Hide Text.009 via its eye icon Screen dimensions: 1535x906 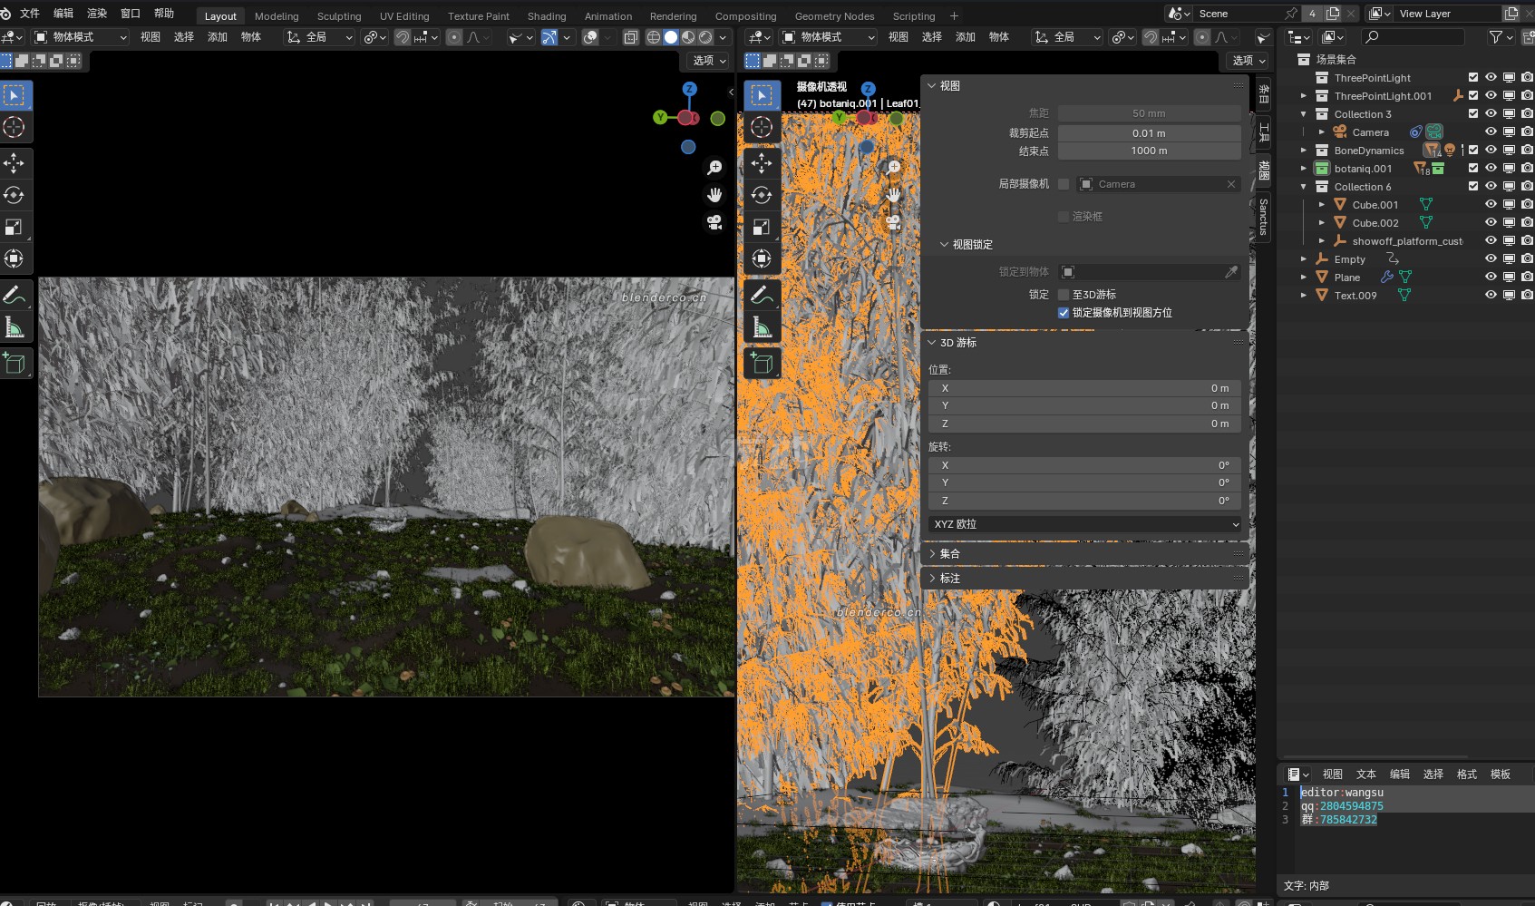click(x=1491, y=295)
